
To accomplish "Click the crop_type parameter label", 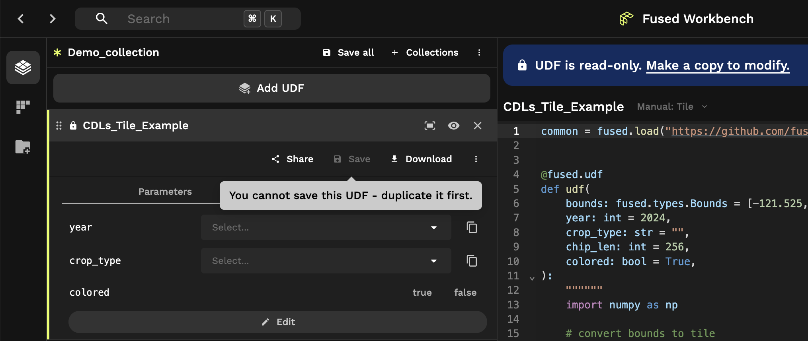I will [x=95, y=261].
